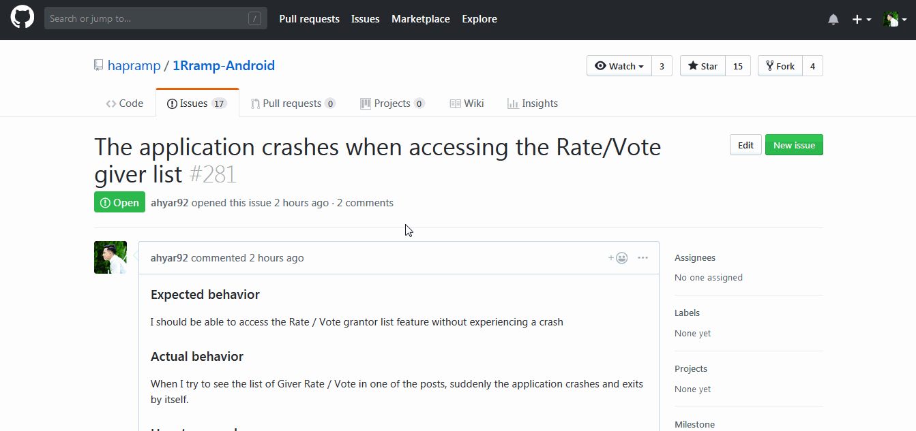Open the plus create-new menu
916x431 pixels.
tap(862, 20)
